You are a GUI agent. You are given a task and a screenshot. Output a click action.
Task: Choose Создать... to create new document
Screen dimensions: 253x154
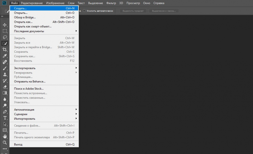pyautogui.click(x=44, y=8)
